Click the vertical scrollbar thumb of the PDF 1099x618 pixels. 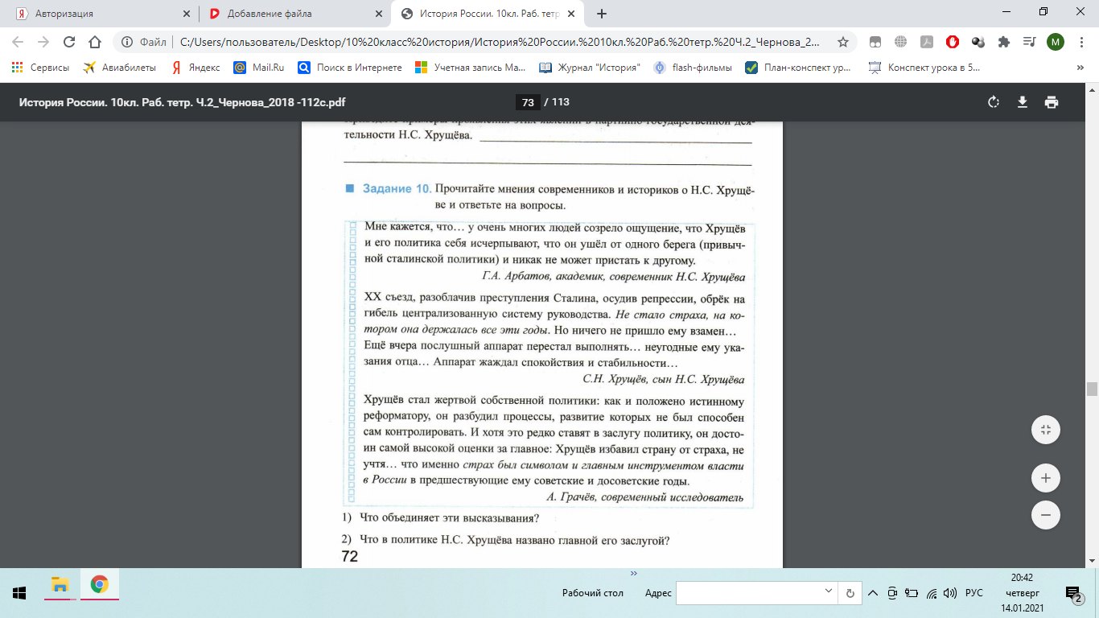(1092, 389)
